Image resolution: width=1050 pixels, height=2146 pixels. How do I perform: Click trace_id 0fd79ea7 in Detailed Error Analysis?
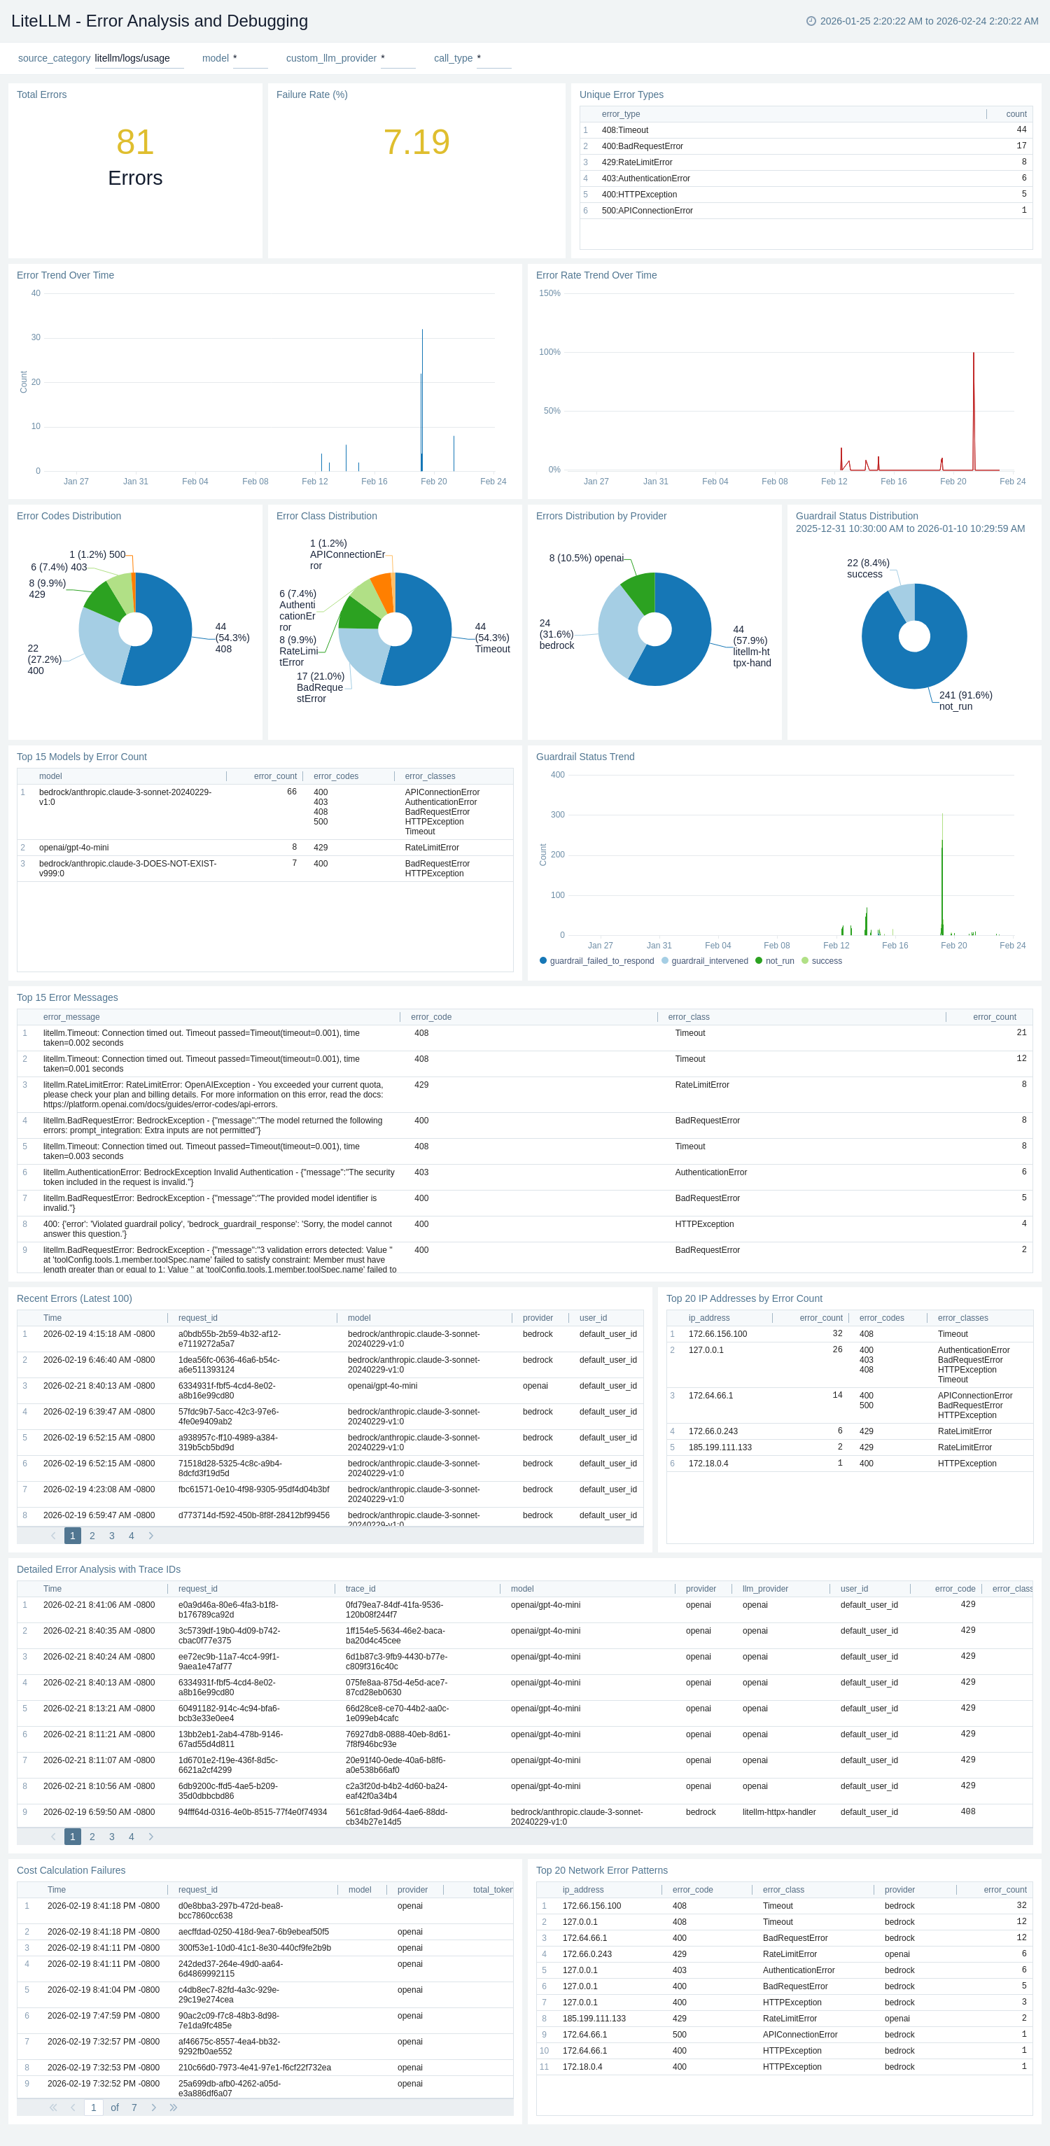(x=394, y=1610)
